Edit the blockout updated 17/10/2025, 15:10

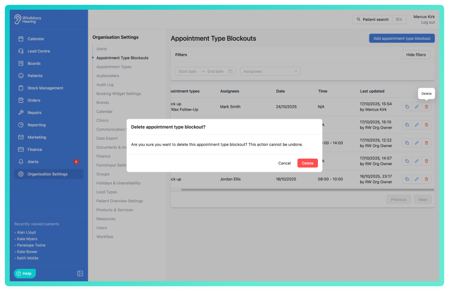(x=416, y=125)
